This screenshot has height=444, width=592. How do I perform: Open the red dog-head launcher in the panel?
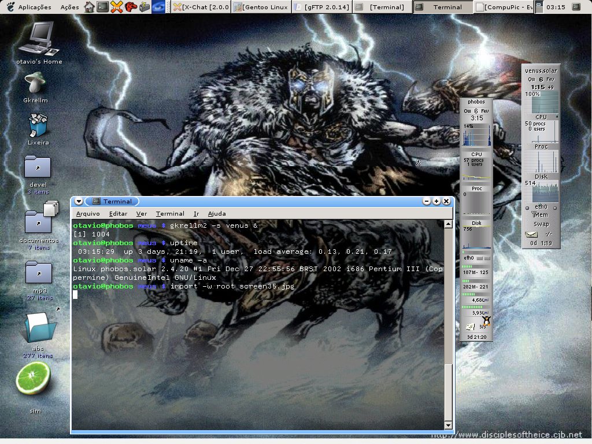coord(131,7)
